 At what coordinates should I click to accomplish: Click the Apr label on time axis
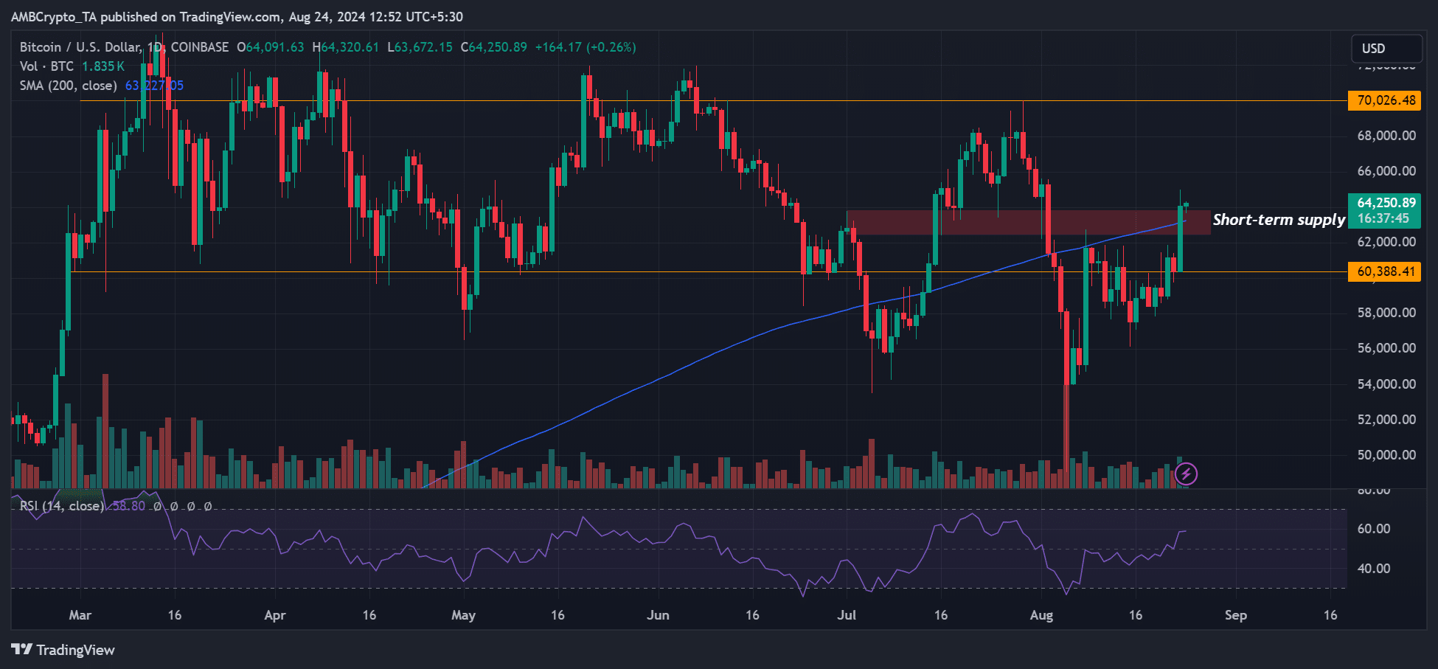click(x=275, y=615)
